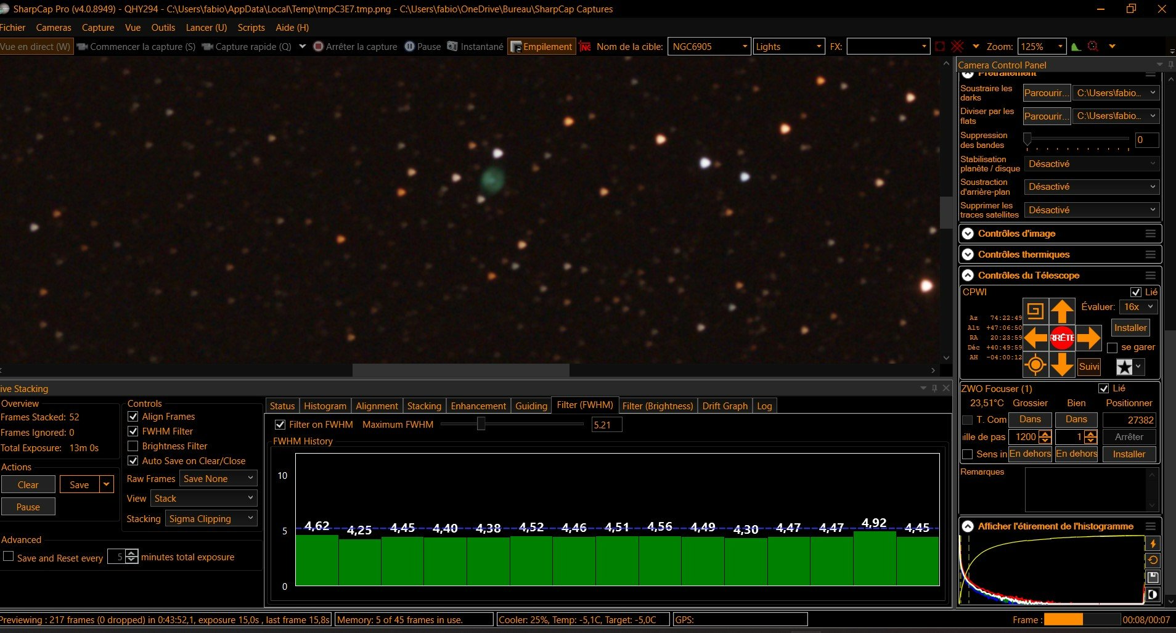Image resolution: width=1176 pixels, height=633 pixels.
Task: Click the half-circle contrast icon beside histogram
Action: [1153, 595]
